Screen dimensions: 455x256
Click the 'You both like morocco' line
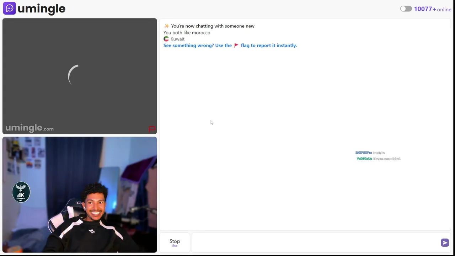(x=187, y=32)
